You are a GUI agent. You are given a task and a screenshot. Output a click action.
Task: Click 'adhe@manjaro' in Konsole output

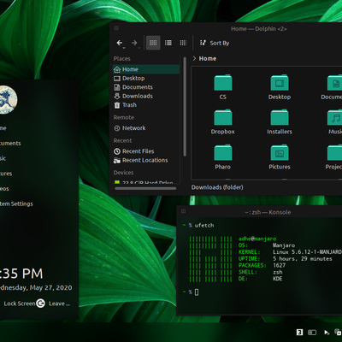pos(257,239)
